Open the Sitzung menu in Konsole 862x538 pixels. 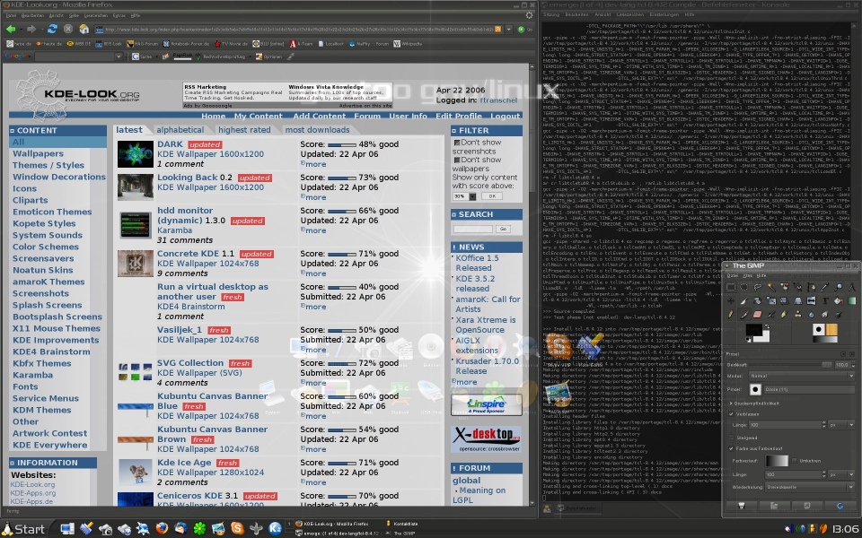click(x=550, y=15)
